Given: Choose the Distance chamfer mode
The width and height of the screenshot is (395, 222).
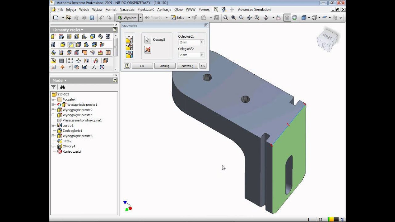Looking at the screenshot, I should 129,39.
